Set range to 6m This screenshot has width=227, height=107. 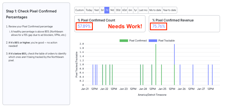[131, 10]
